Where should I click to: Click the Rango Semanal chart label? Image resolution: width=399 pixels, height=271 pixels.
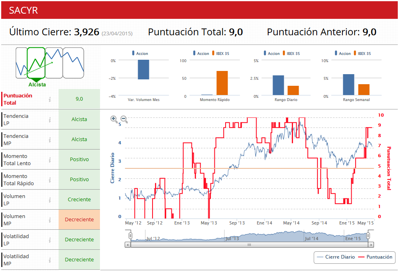point(356,100)
